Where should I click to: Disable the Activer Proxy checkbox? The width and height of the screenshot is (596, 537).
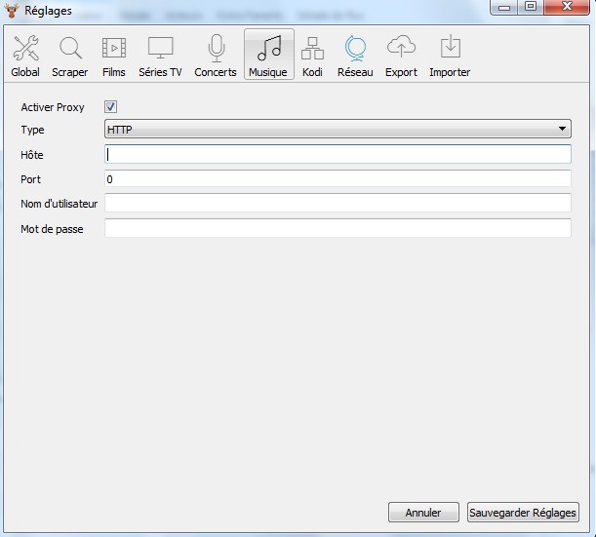click(x=110, y=107)
